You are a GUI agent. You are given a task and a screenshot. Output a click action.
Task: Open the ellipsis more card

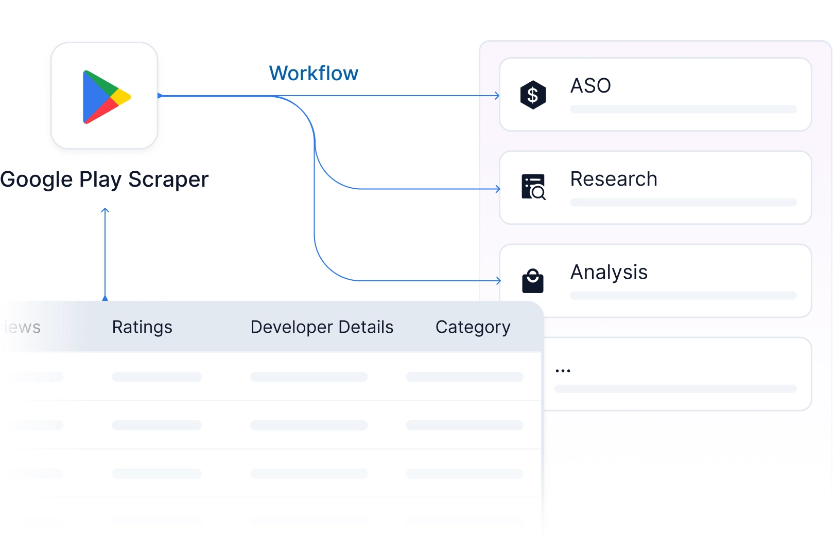677,374
